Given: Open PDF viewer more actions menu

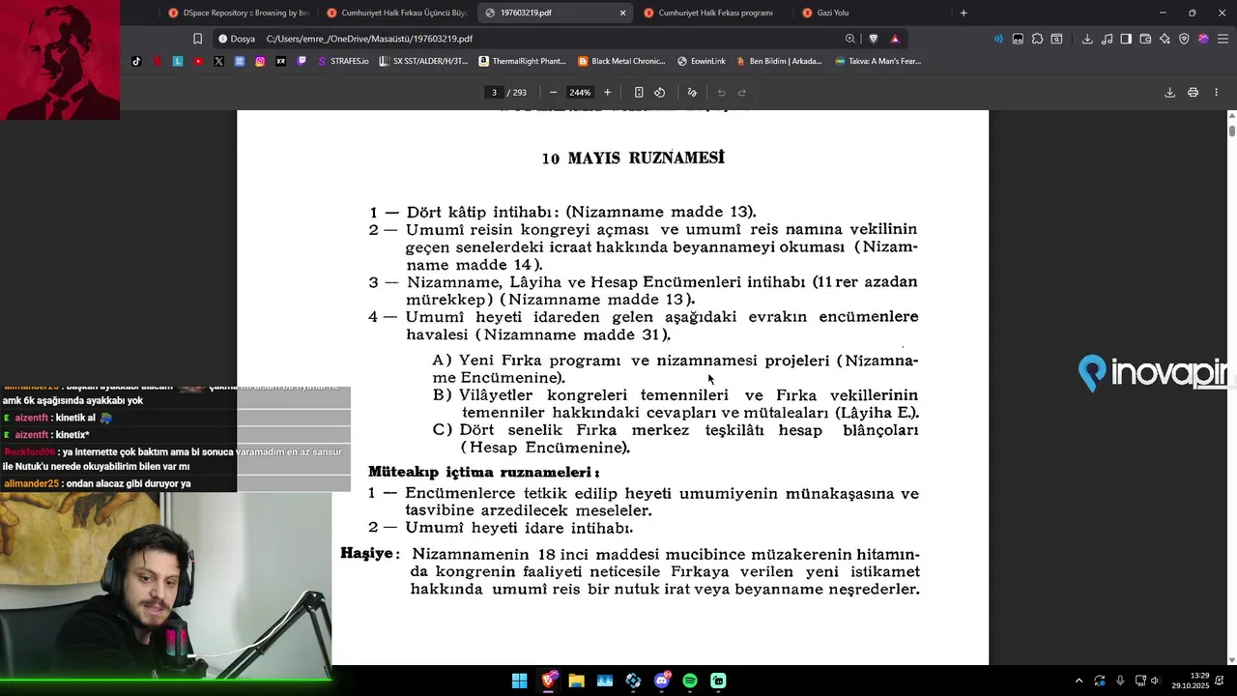Looking at the screenshot, I should tap(1216, 93).
